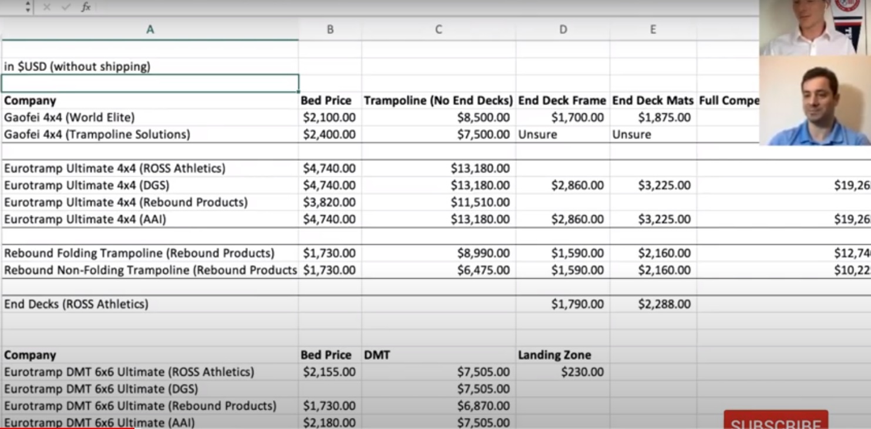The image size is (871, 429).
Task: Click the $2,400.00 bed price cell
Action: coord(330,134)
